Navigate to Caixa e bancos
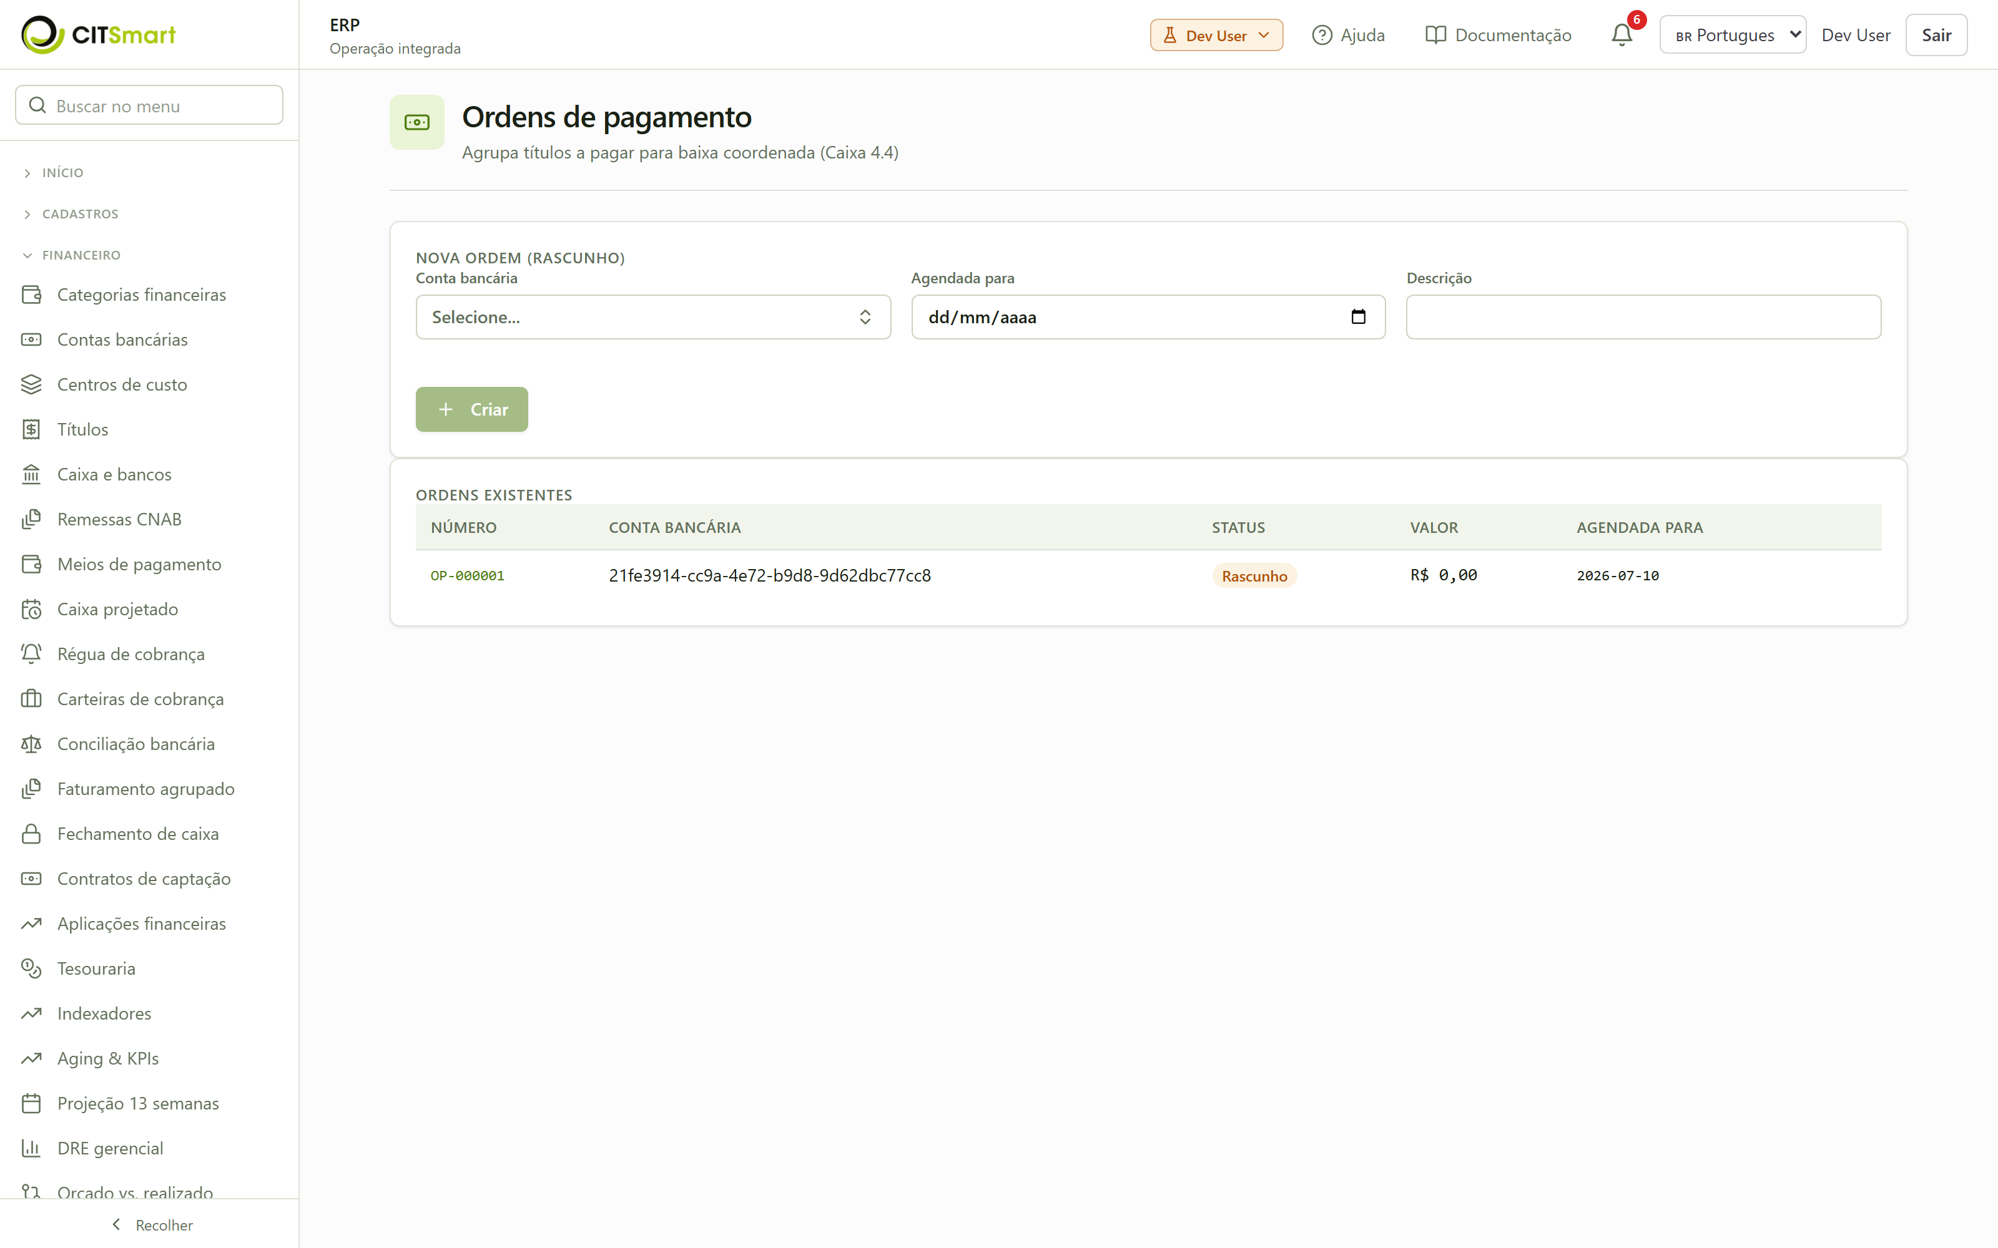 tap(114, 475)
